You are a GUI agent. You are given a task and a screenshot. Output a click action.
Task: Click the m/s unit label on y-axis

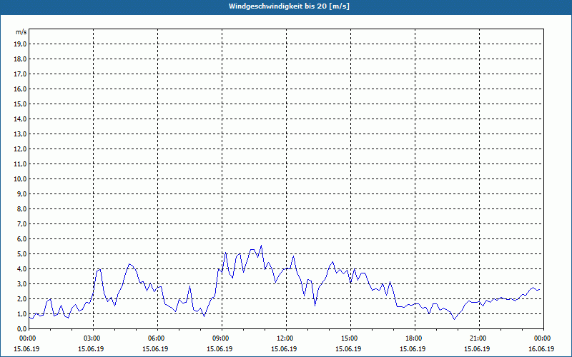click(x=21, y=32)
